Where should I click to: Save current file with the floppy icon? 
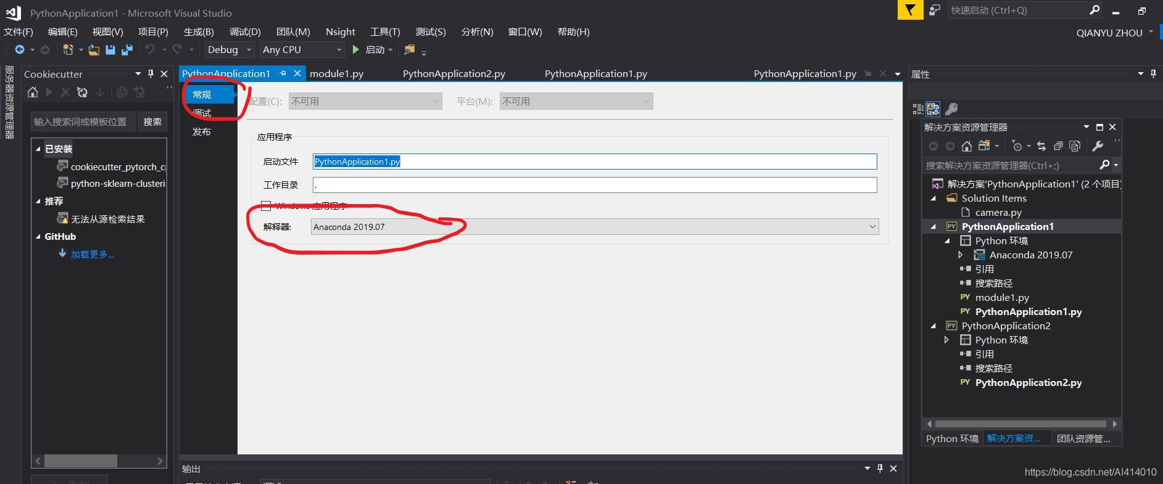[x=110, y=50]
